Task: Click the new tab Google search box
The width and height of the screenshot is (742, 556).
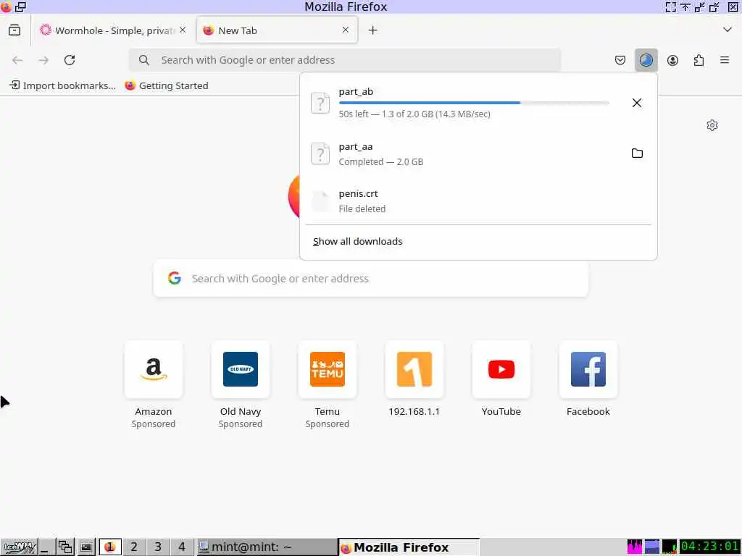Action: [x=370, y=279]
